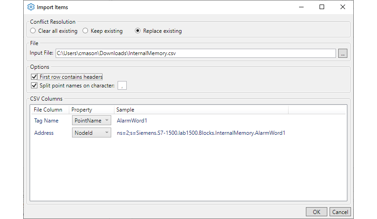Click the Input File path field

pos(196,53)
